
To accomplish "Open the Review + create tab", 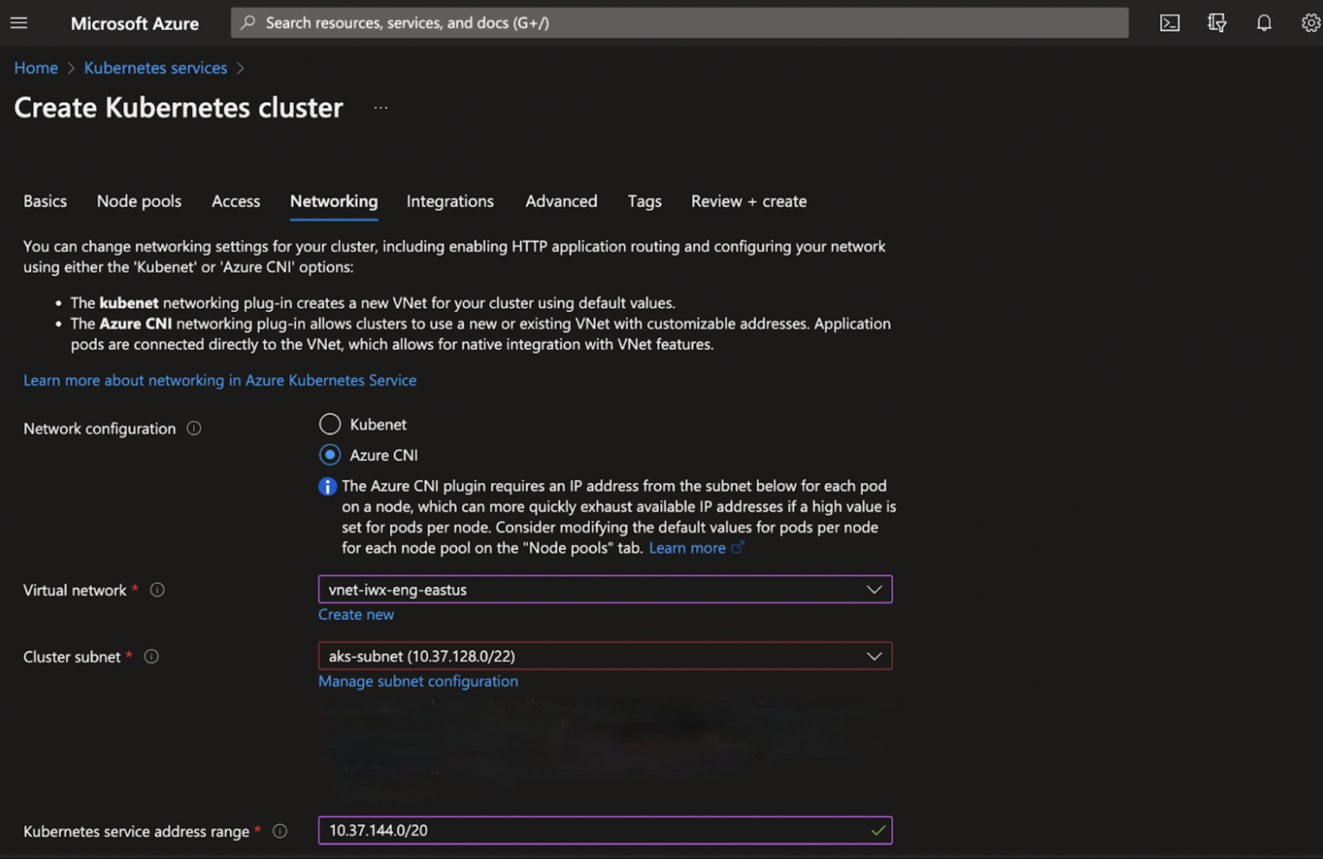I will coord(749,201).
